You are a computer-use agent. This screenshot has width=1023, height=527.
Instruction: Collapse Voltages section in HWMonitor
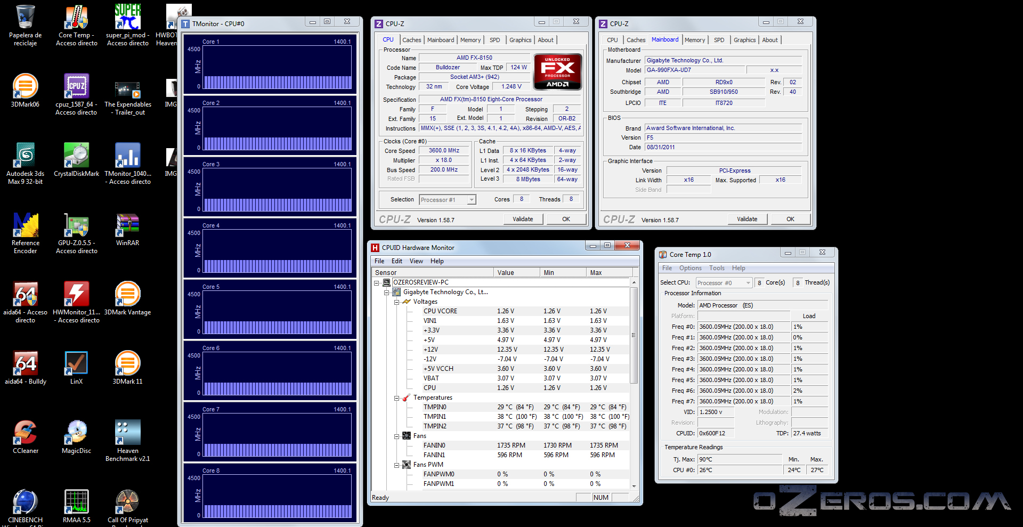tap(396, 302)
